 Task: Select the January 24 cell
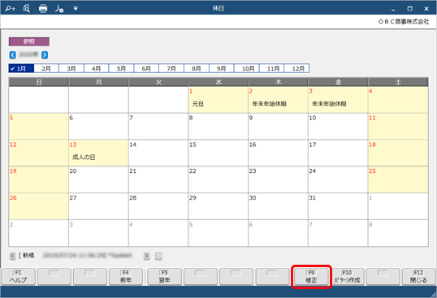point(338,179)
